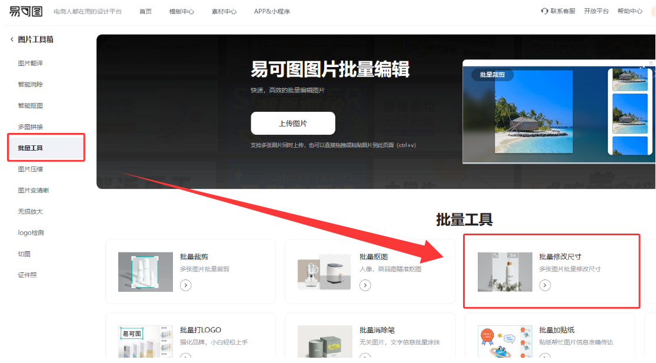Open 批量裁剪 via its circular arrow icon
Viewport: 656px width, 363px height.
coord(186,285)
